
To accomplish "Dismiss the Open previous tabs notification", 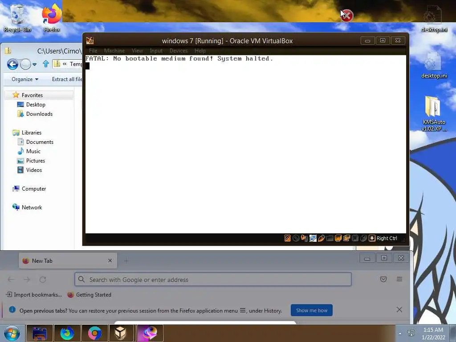I will tap(399, 309).
